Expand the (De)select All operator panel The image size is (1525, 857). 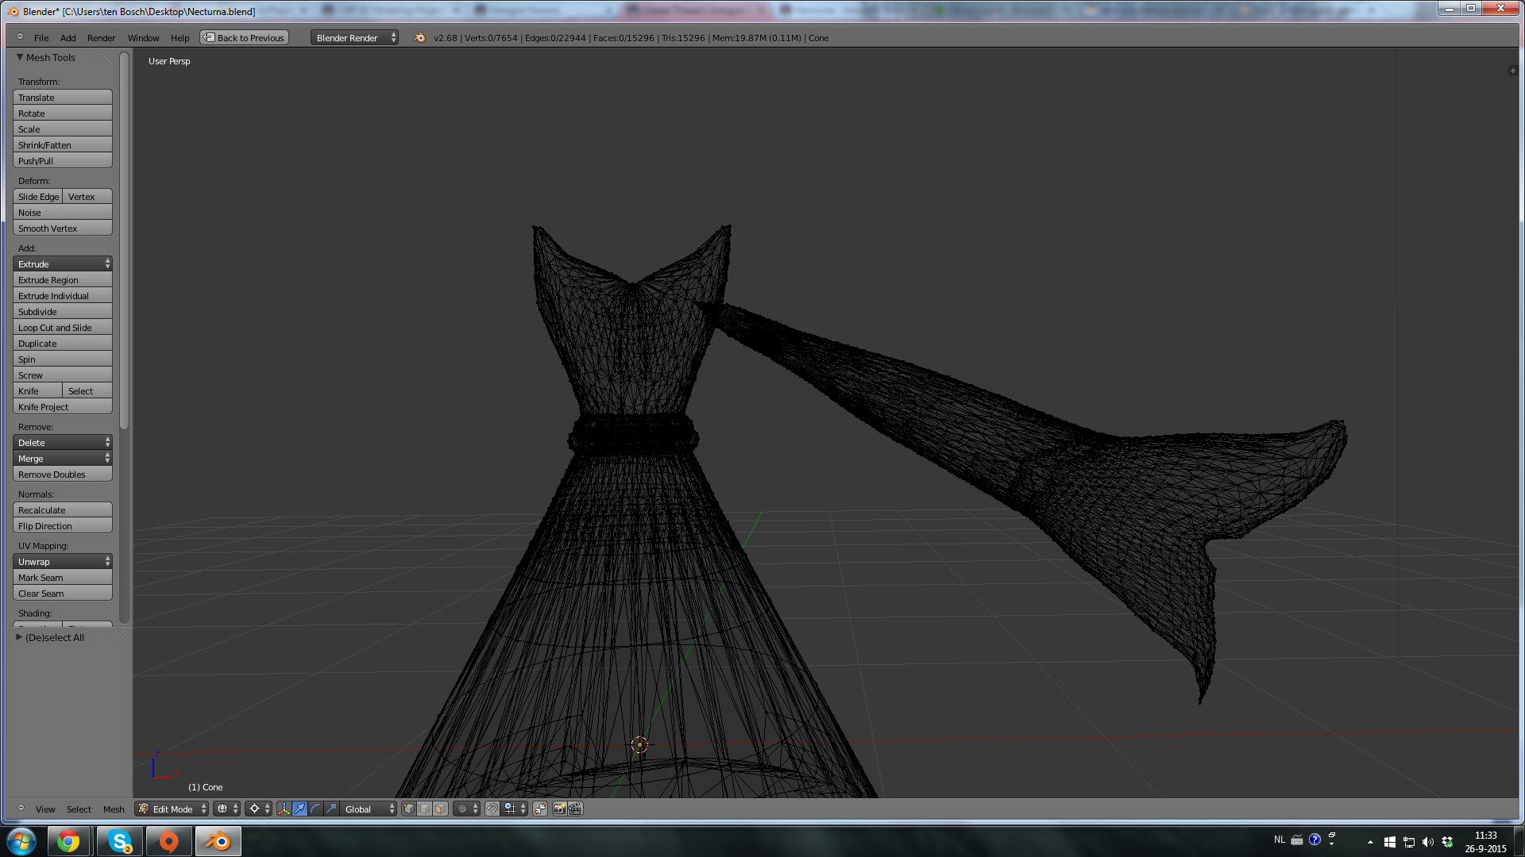pyautogui.click(x=19, y=636)
